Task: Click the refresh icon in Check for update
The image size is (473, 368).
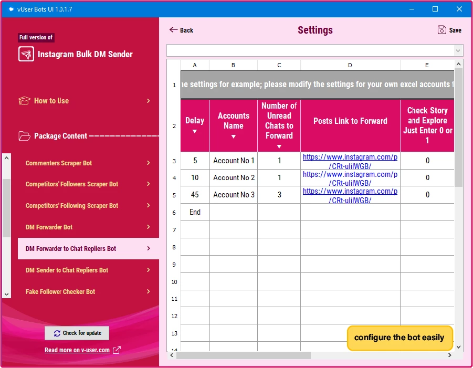Action: pos(57,333)
